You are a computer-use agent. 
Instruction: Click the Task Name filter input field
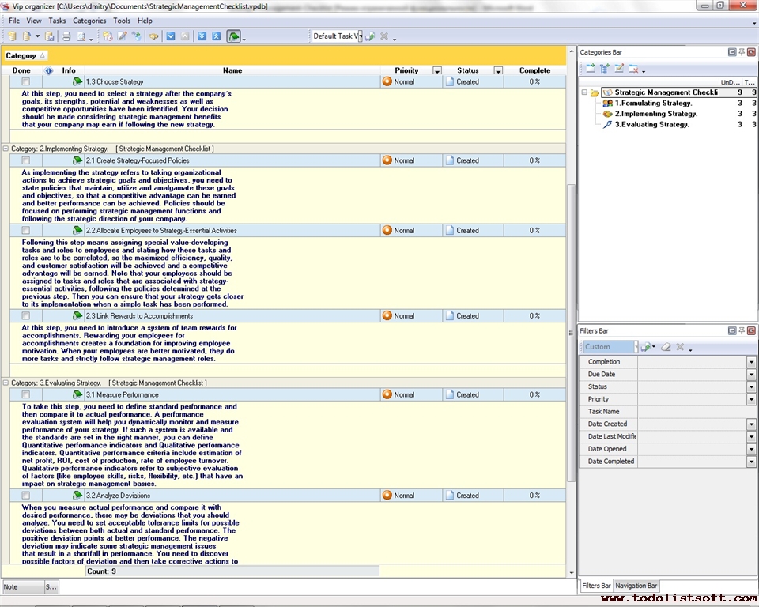pyautogui.click(x=693, y=412)
